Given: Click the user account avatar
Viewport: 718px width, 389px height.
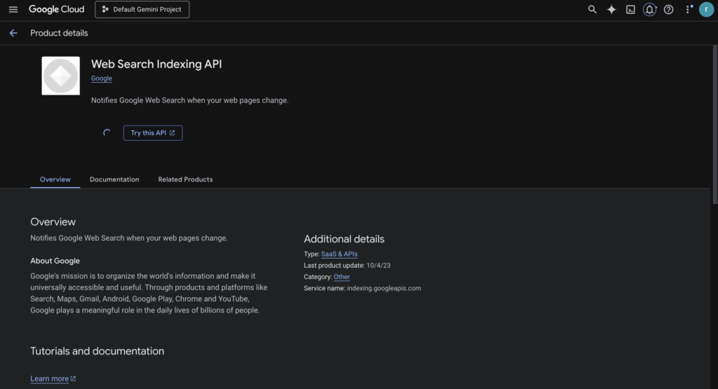Looking at the screenshot, I should point(705,10).
